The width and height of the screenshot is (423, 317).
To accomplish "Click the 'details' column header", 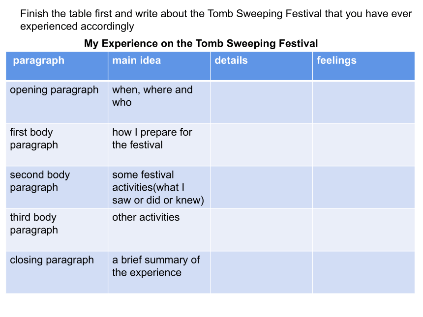I will (261, 66).
